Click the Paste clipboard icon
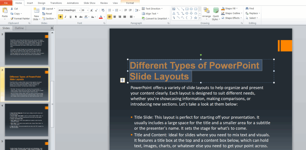Image resolution: width=306 pixels, height=150 pixels. 5,10
